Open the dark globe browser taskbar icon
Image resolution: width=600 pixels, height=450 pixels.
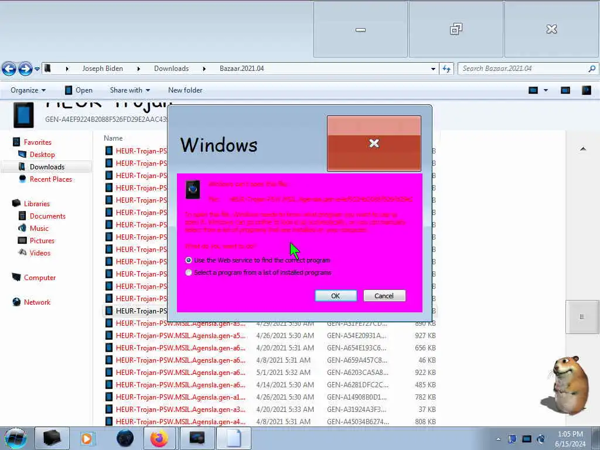pos(125,438)
